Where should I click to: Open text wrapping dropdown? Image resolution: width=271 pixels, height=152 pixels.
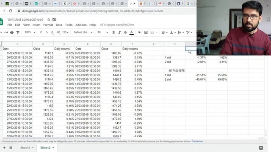click(x=181, y=33)
